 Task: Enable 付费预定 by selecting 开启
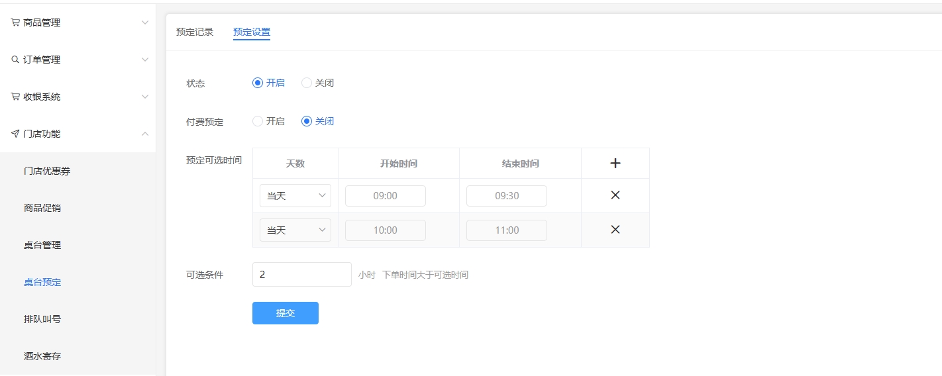258,122
